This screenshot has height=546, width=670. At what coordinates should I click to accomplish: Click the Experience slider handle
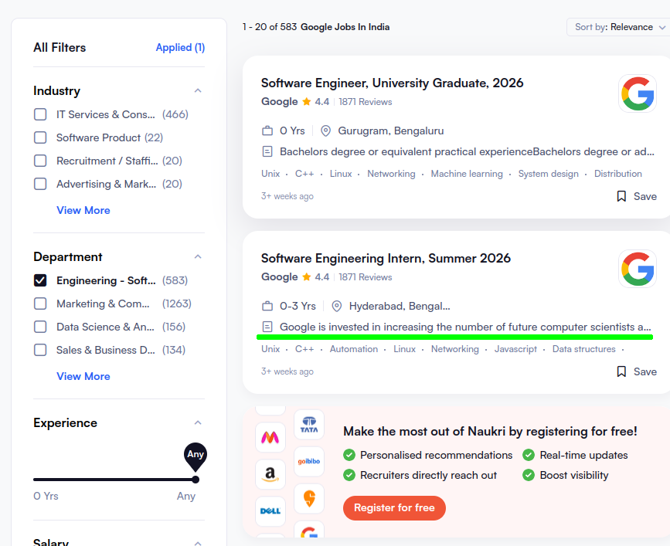click(196, 480)
